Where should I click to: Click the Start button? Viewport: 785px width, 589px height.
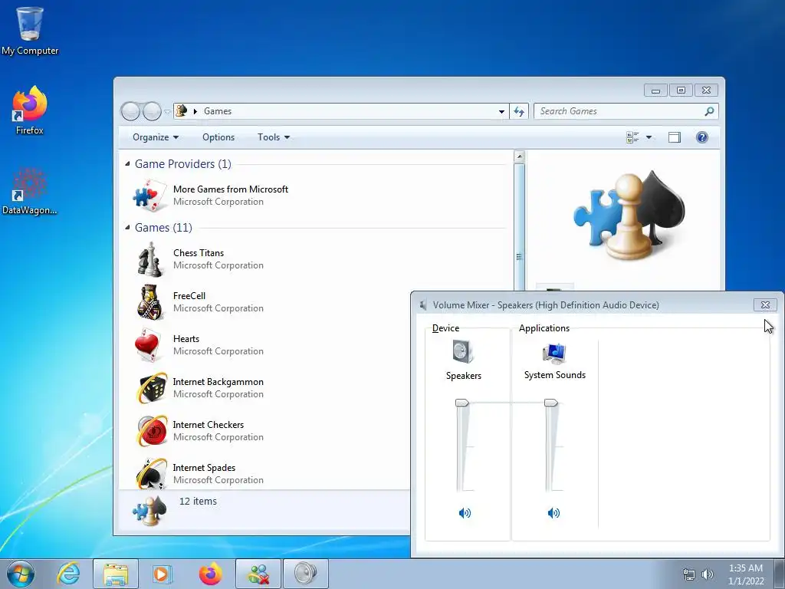(x=21, y=574)
